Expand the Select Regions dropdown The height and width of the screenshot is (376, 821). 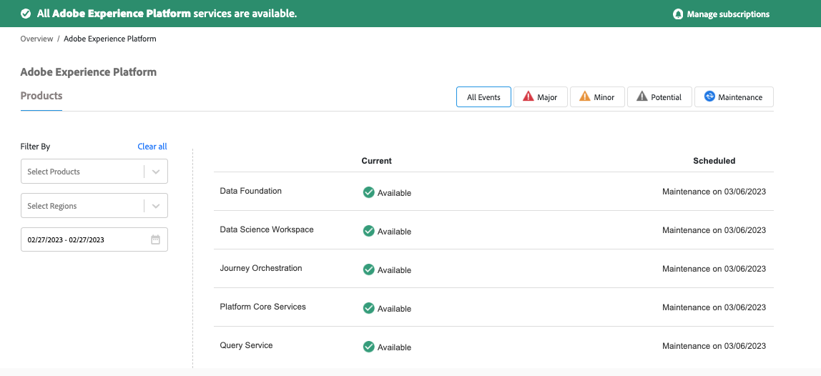[94, 206]
